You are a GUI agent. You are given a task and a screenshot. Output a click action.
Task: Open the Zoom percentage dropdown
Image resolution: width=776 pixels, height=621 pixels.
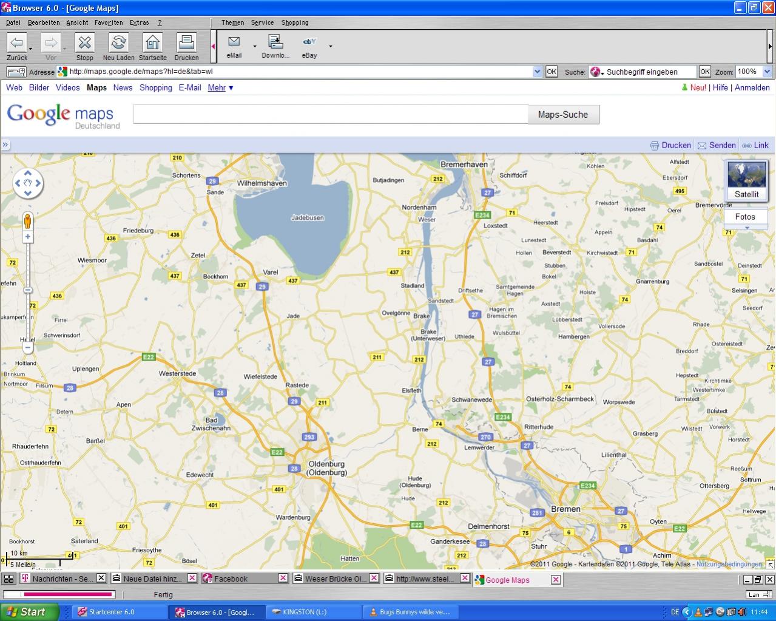point(767,72)
